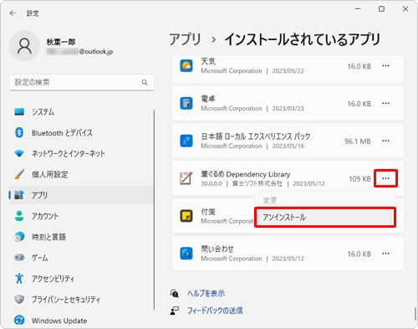Screen dimensions: 418x329
Task: Open ゲーム settings
Action: click(81, 258)
